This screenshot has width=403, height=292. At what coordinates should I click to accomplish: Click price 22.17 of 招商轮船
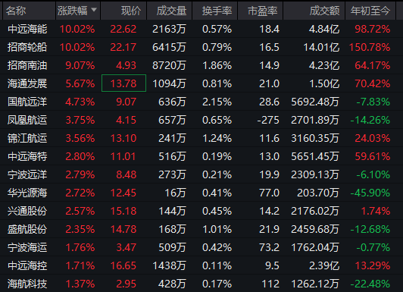[123, 47]
